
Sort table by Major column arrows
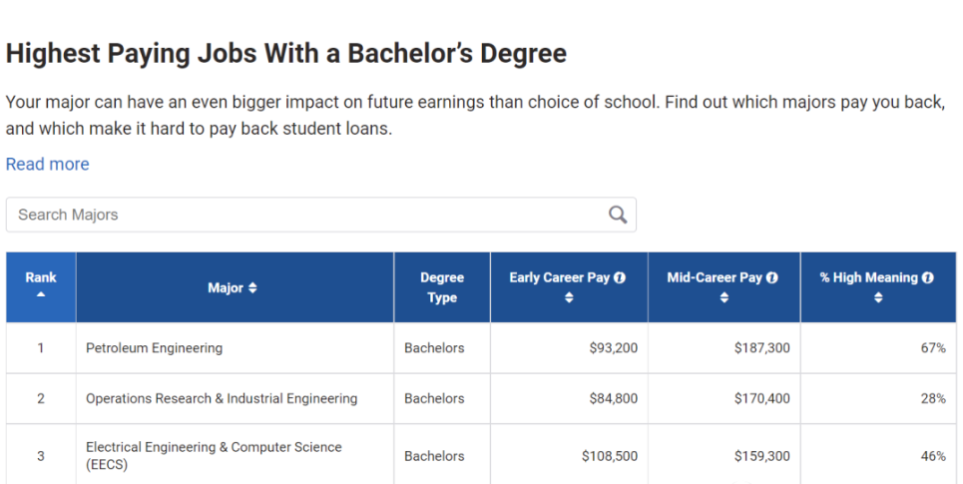252,288
